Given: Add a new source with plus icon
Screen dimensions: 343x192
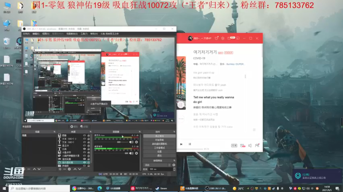Looking at the screenshot, I should point(60,169).
